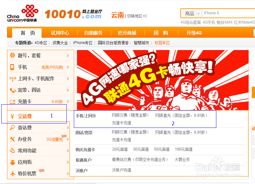Open the 升级4G tab
Viewport: 255px width, 184px height.
tap(194, 33)
